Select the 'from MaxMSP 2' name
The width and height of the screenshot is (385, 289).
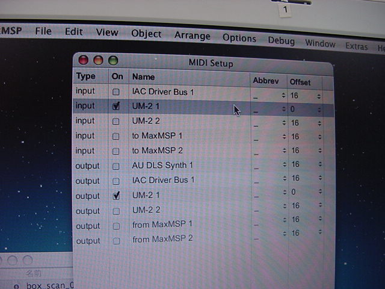click(x=162, y=239)
